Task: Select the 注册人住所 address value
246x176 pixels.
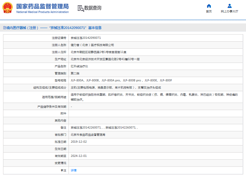Action: point(98,52)
